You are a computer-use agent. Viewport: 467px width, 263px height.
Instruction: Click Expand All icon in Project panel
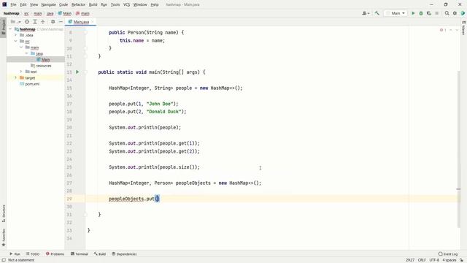pyautogui.click(x=35, y=22)
